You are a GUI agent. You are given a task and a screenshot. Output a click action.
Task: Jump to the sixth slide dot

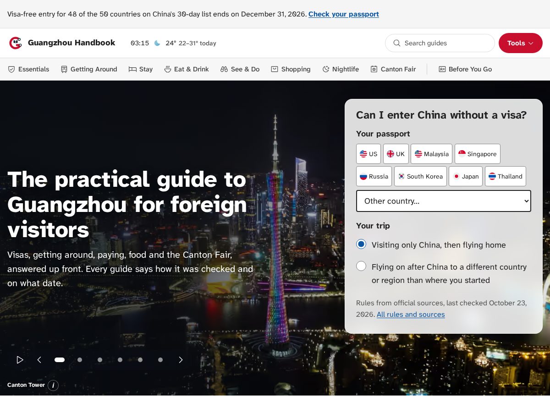(160, 360)
